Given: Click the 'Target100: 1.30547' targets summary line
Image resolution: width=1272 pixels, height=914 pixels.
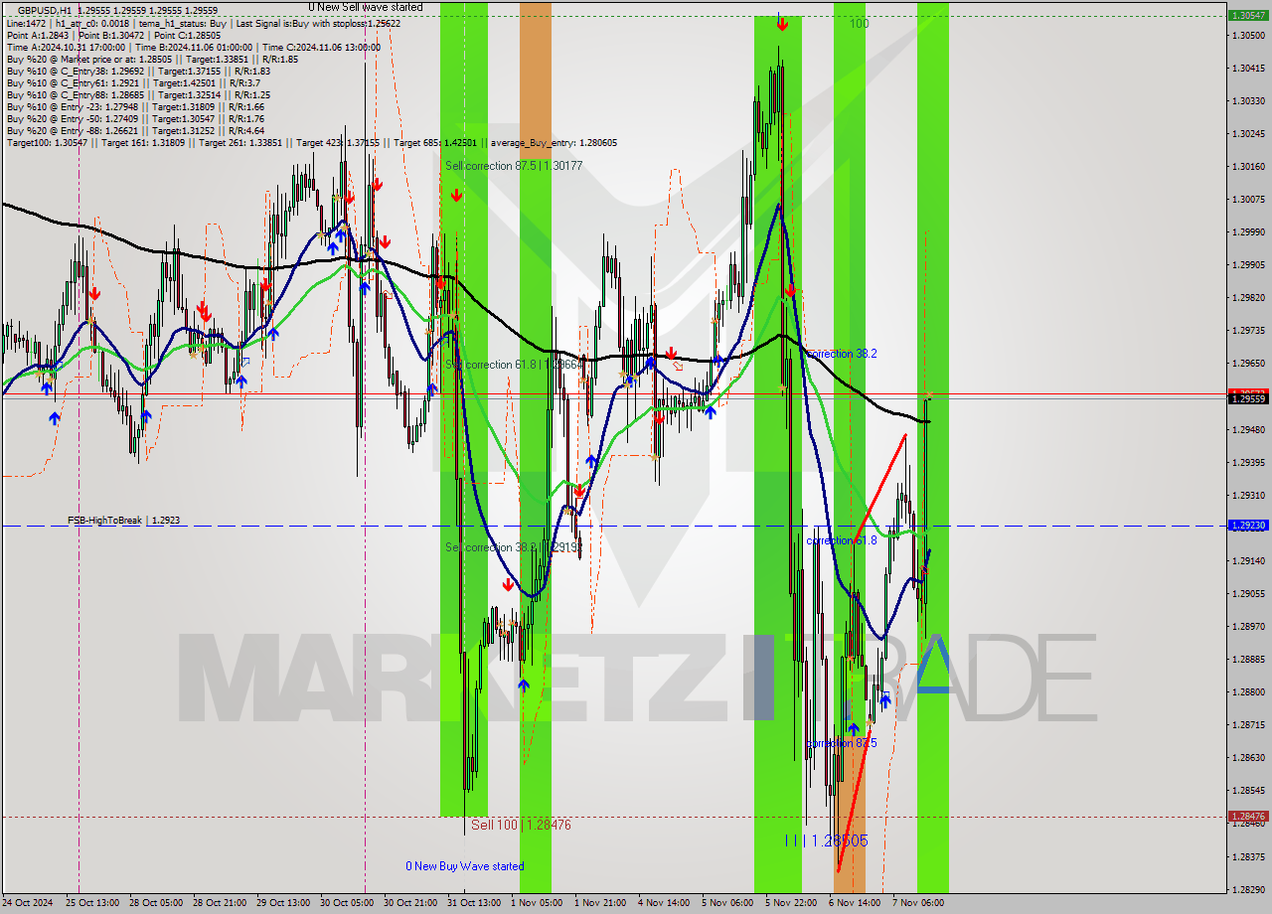Looking at the screenshot, I should [x=311, y=142].
